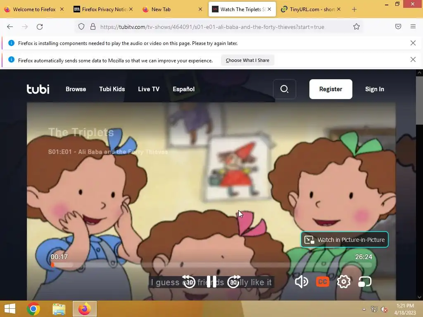Open a new browser tab
423x317 pixels.
(354, 9)
